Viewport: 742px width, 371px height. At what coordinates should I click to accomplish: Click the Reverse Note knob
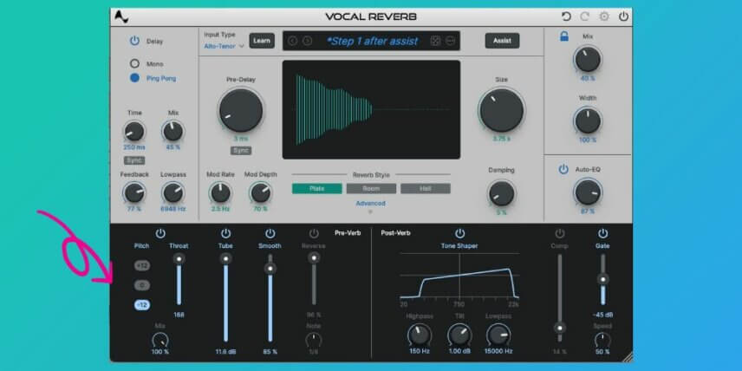314,340
